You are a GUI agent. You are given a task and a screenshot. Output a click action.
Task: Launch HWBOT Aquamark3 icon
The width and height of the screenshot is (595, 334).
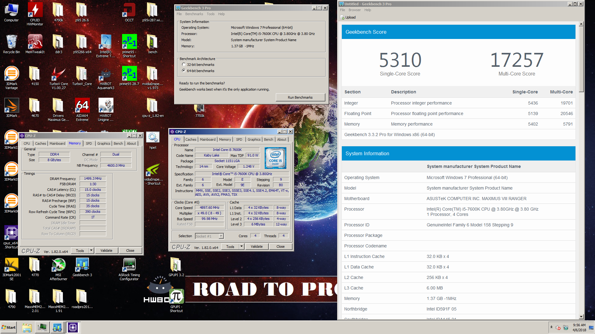(x=106, y=78)
